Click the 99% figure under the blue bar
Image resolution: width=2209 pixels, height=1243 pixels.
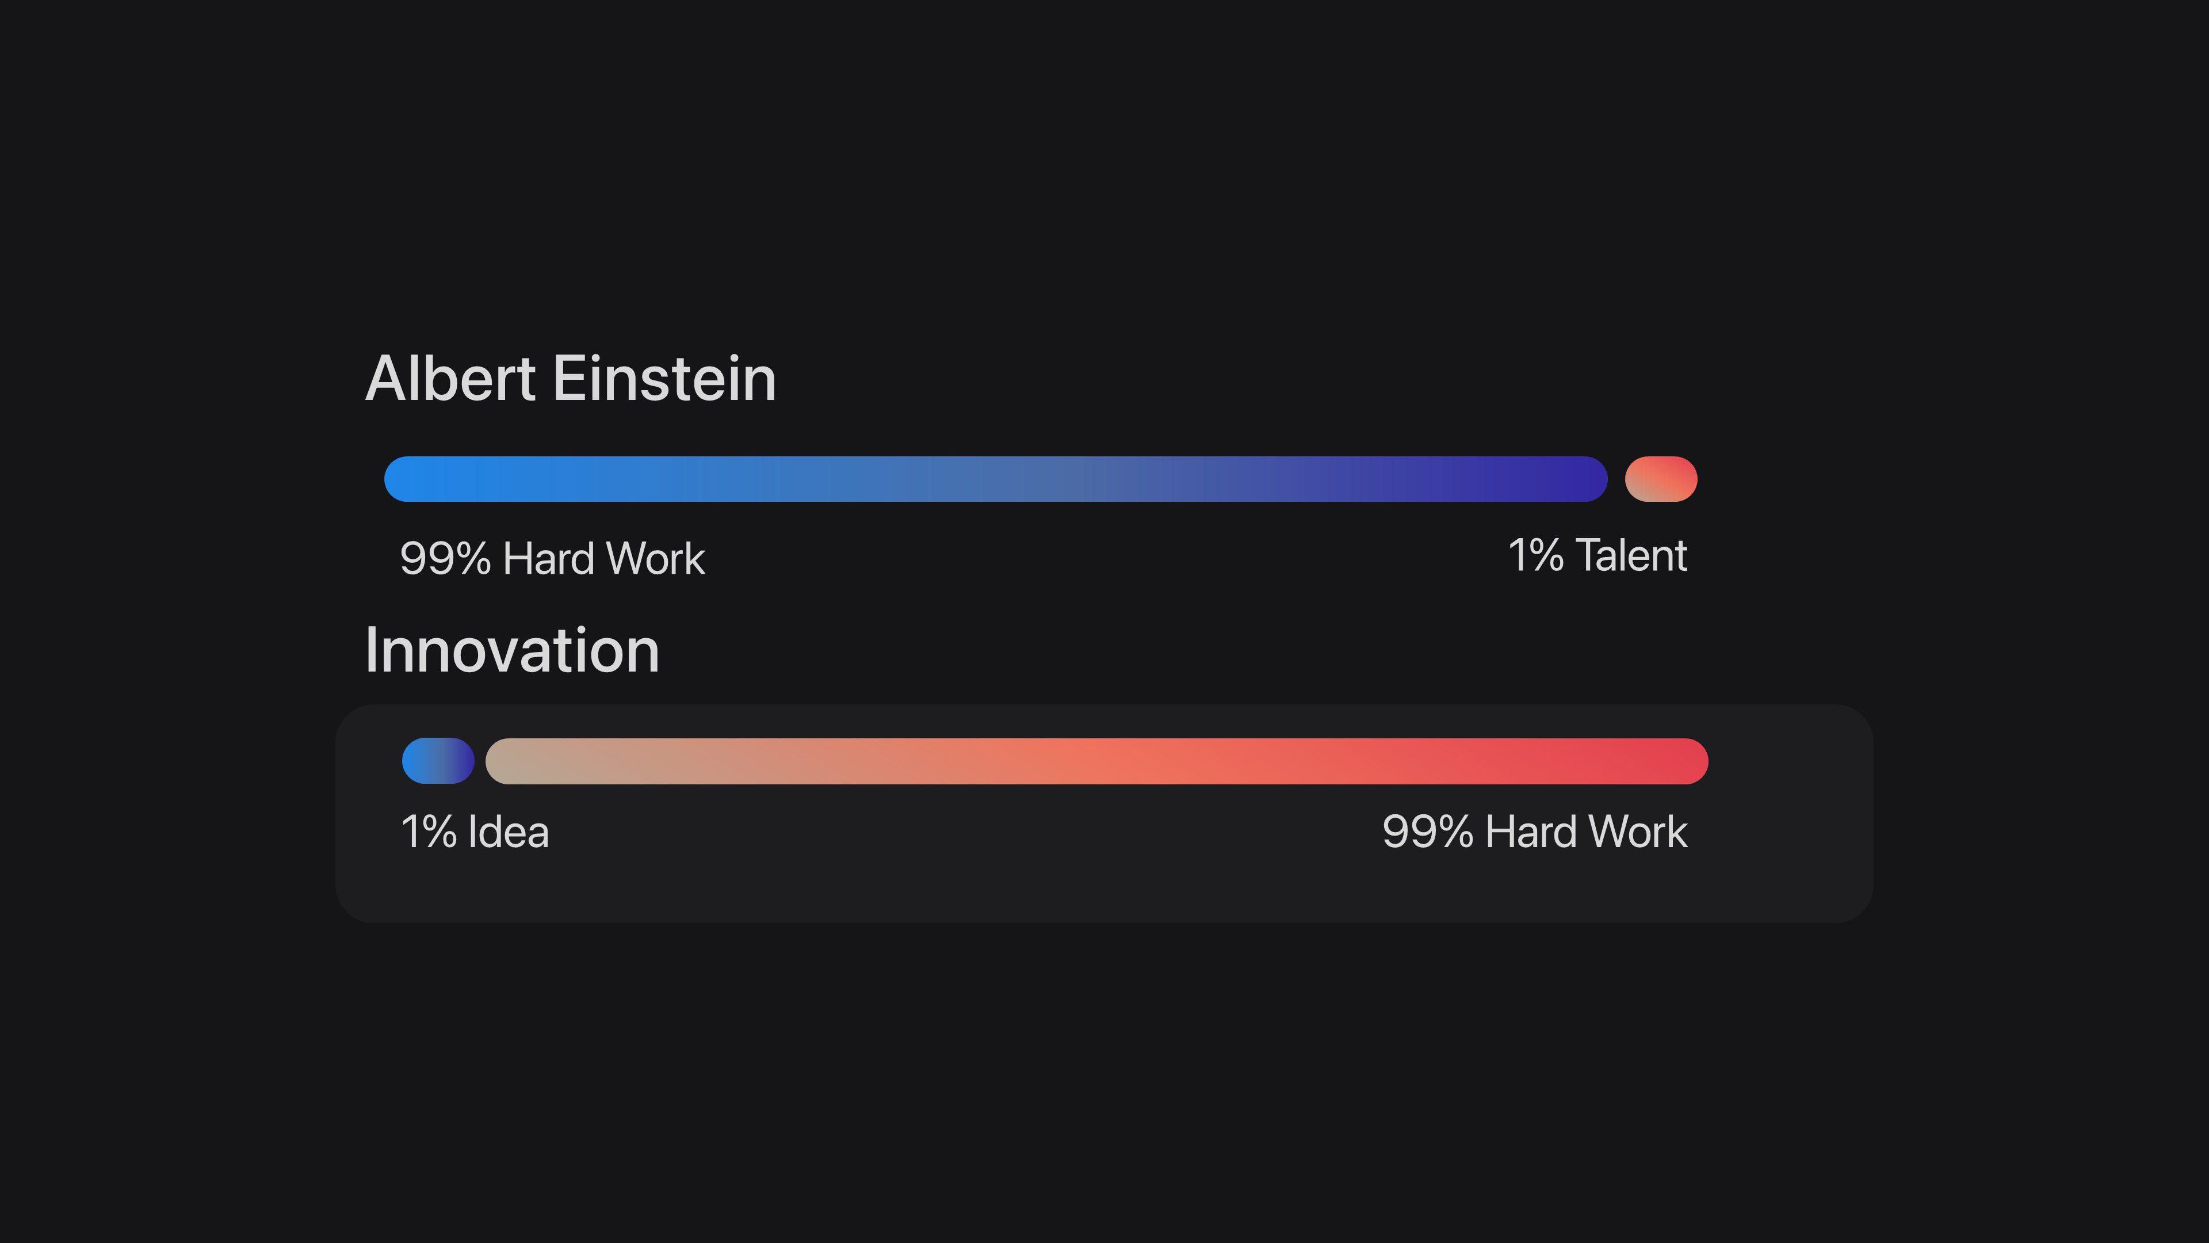point(445,558)
